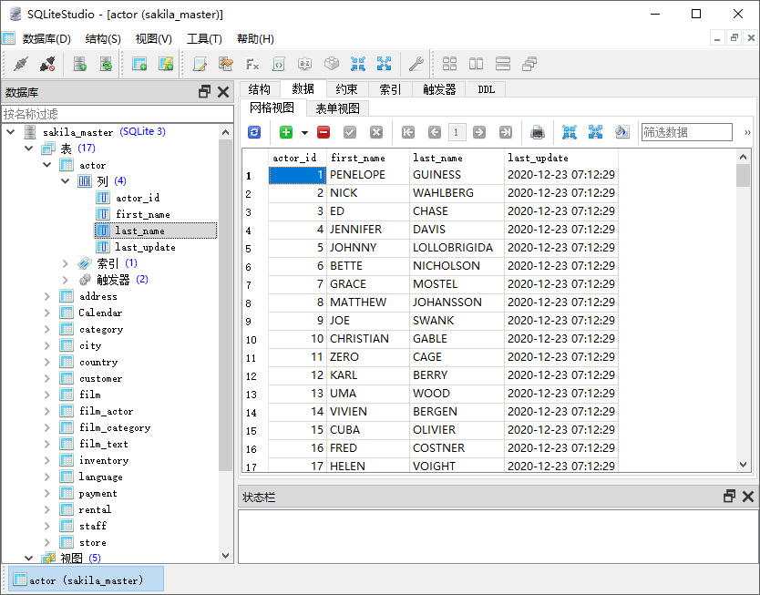Open the 工具 menu
Viewport: 760px width, 595px height.
coord(203,38)
